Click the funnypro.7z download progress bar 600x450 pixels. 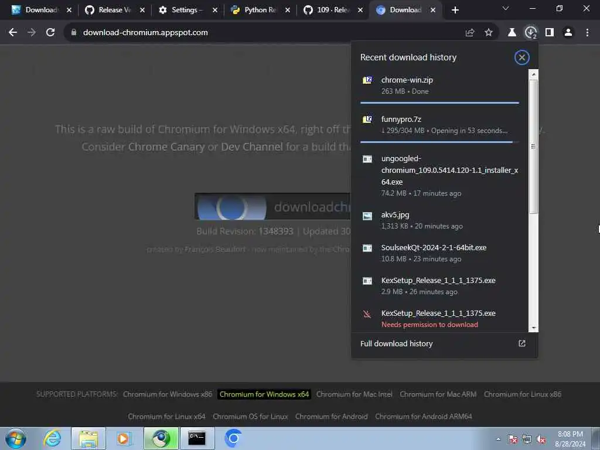click(x=439, y=142)
